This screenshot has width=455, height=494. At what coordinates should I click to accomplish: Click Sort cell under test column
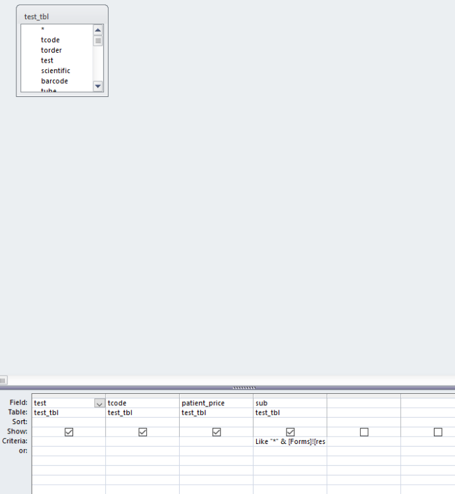point(68,422)
